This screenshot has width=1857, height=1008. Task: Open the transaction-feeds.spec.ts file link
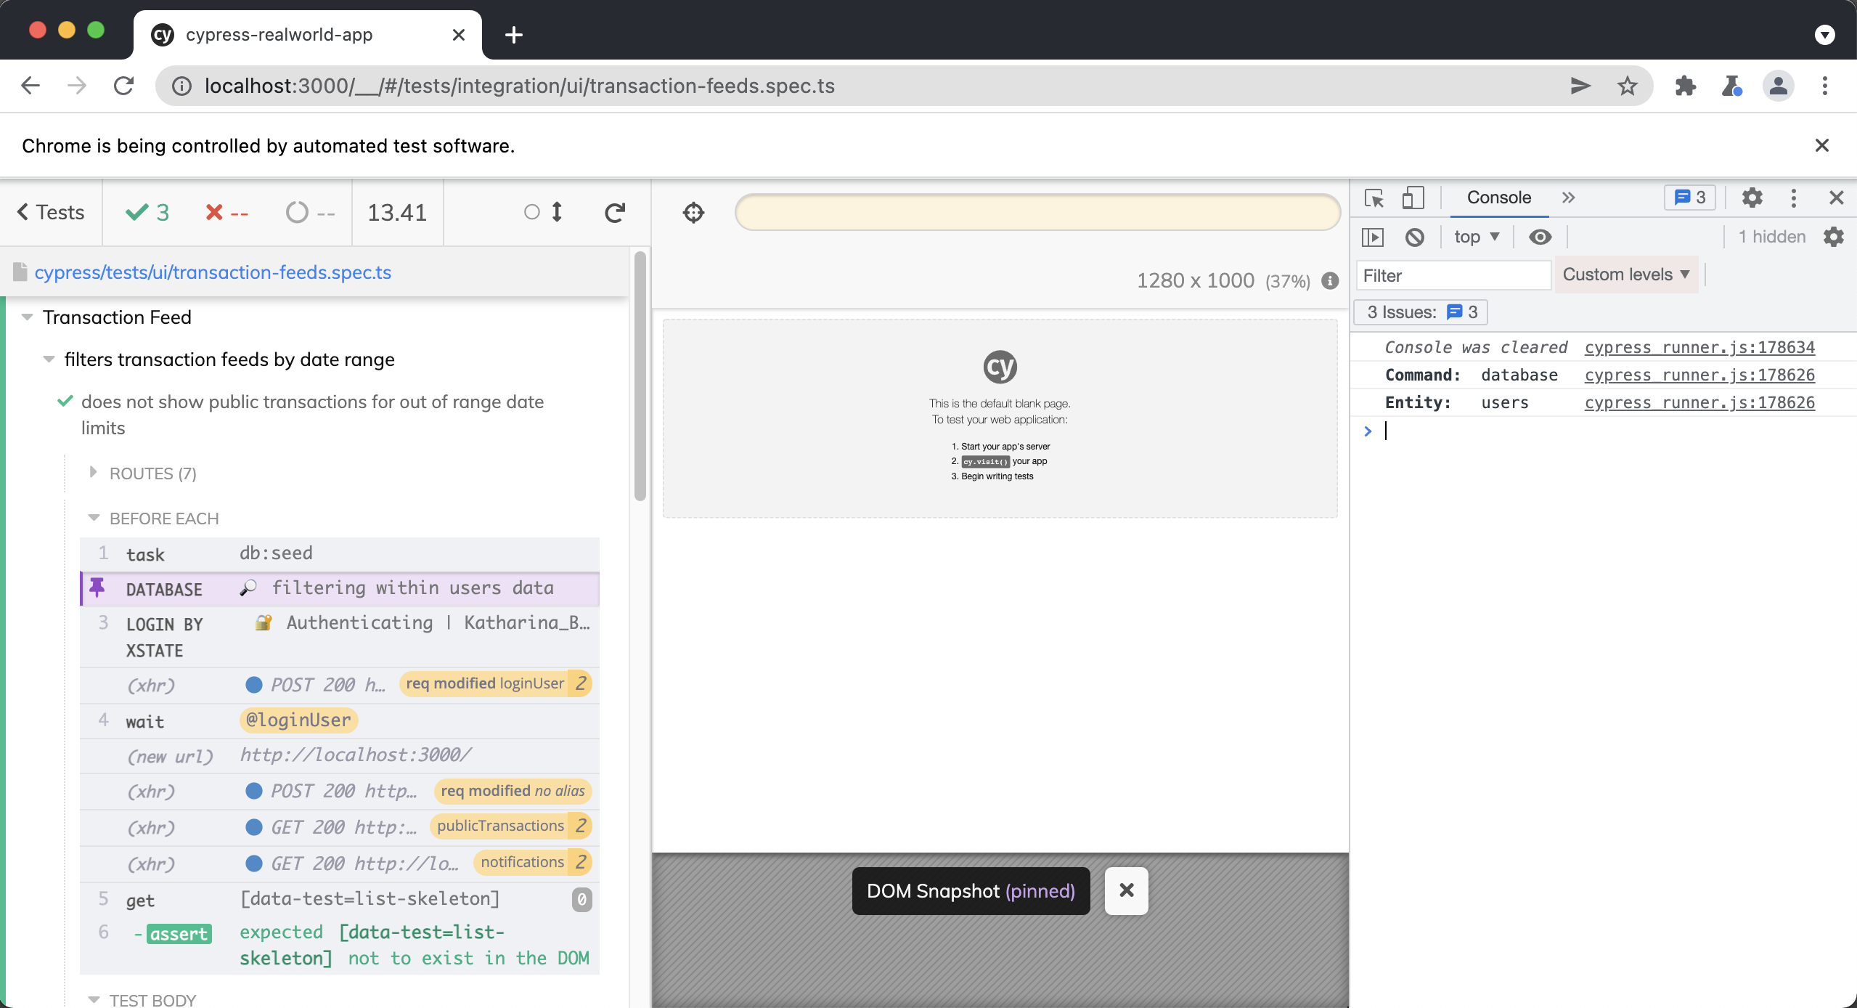(213, 272)
